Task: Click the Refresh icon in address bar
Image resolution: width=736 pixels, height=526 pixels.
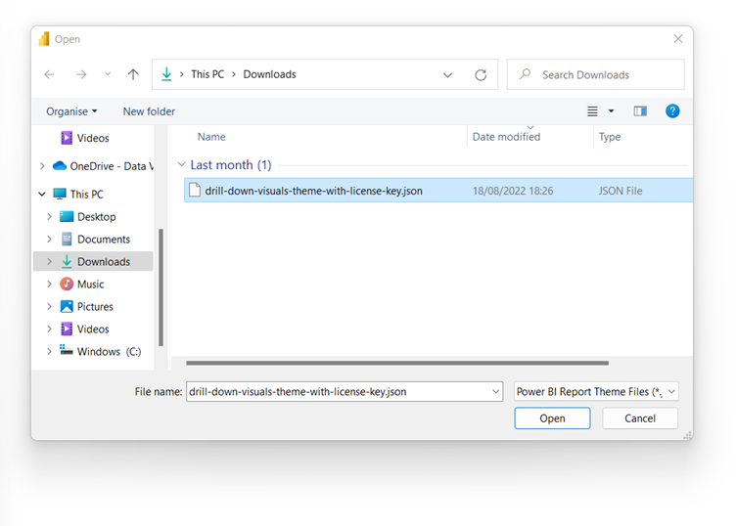Action: [x=481, y=74]
